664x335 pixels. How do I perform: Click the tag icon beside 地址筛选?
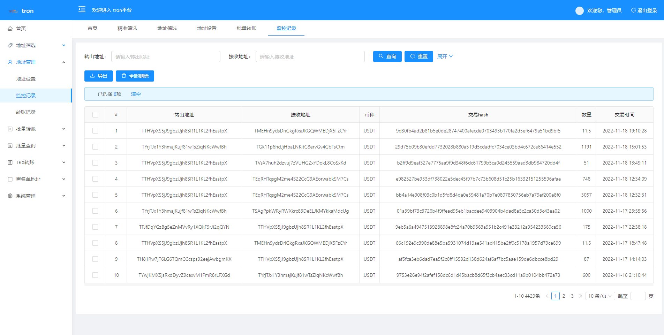(x=10, y=45)
